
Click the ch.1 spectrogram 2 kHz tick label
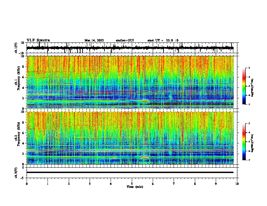[x=24, y=98]
